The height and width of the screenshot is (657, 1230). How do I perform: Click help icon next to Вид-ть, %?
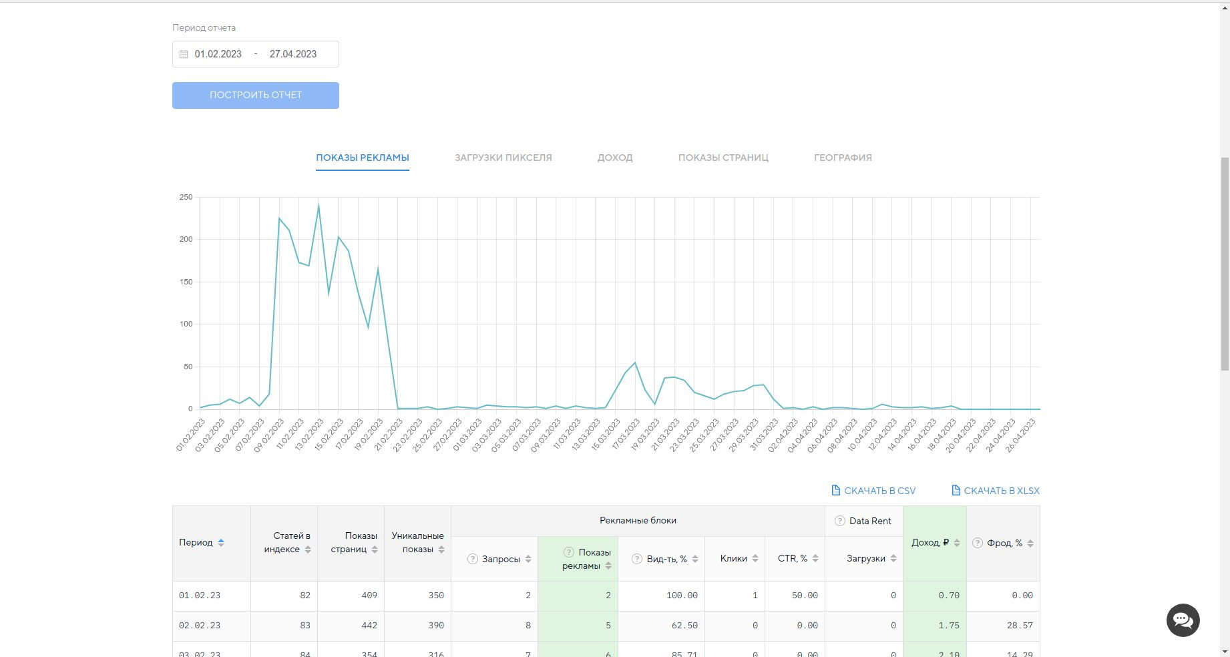tap(637, 559)
